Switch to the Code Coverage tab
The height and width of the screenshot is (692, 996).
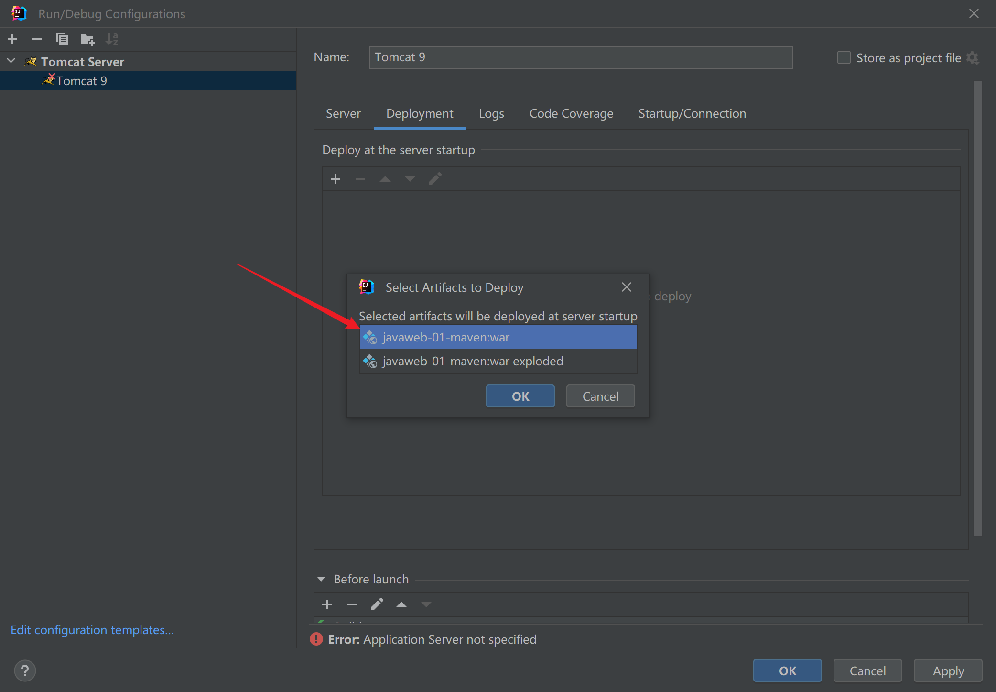[x=571, y=114]
